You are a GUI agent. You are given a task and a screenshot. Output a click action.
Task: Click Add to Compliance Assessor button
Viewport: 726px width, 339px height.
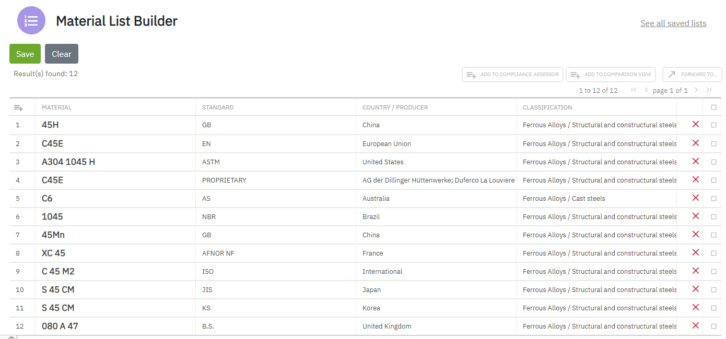pyautogui.click(x=512, y=75)
